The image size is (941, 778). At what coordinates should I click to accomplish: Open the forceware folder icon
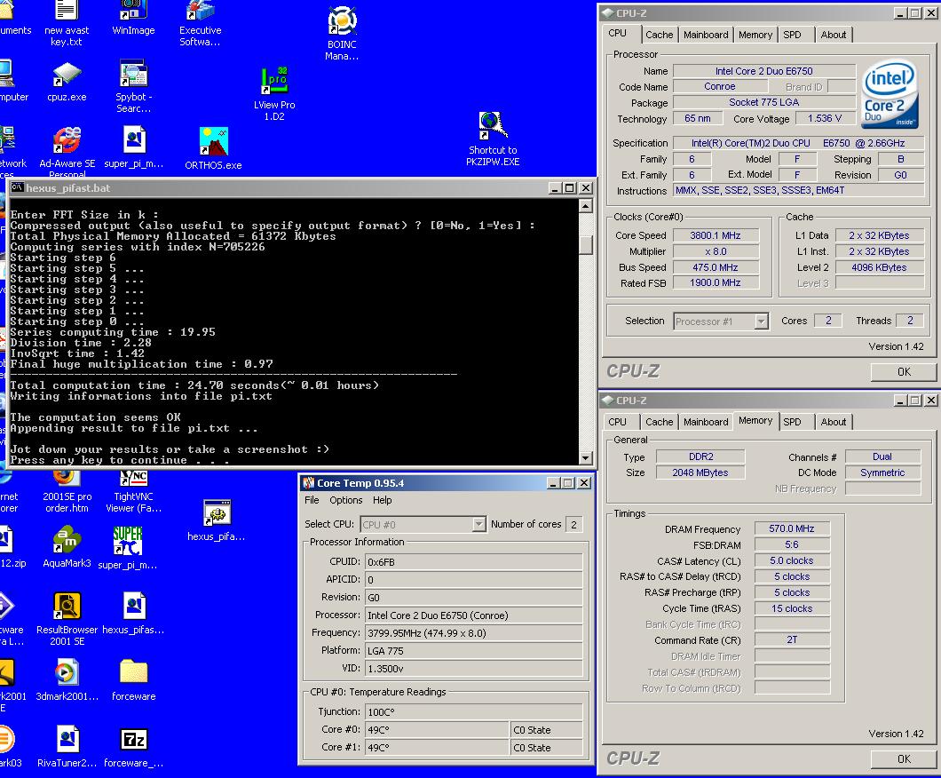point(133,679)
